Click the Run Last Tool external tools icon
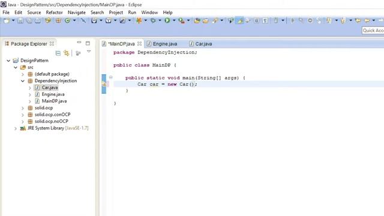The image size is (384, 216). (x=181, y=21)
